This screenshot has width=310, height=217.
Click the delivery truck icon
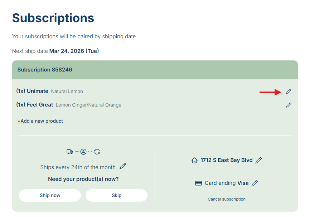(70, 152)
